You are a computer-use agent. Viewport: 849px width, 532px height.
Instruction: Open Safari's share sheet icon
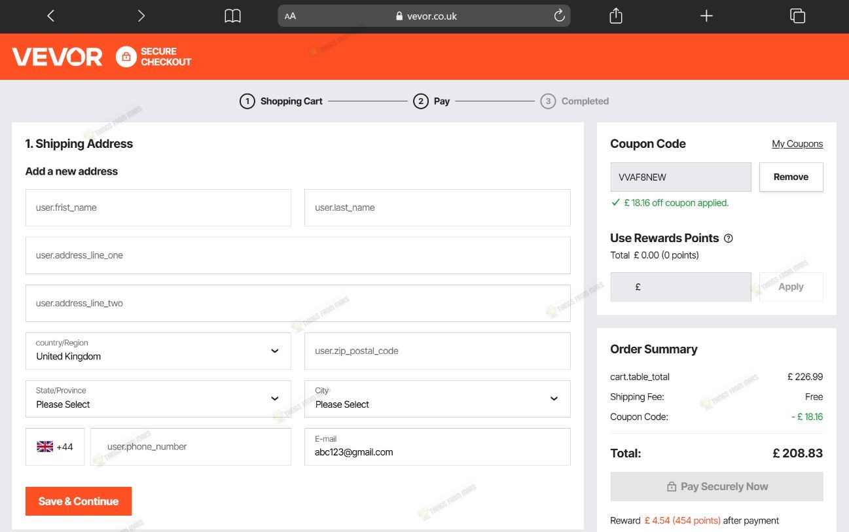[x=616, y=16]
